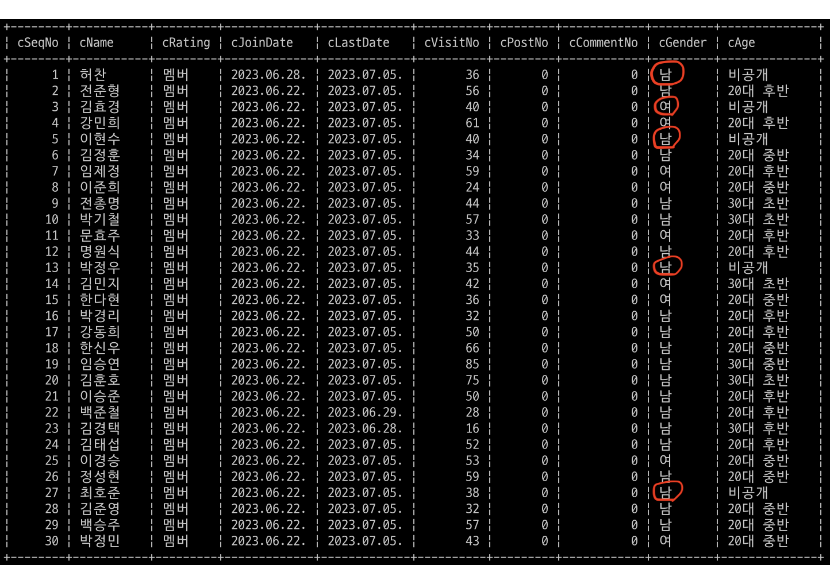Select the name 김민지
This screenshot has width=830, height=565.
tap(100, 284)
